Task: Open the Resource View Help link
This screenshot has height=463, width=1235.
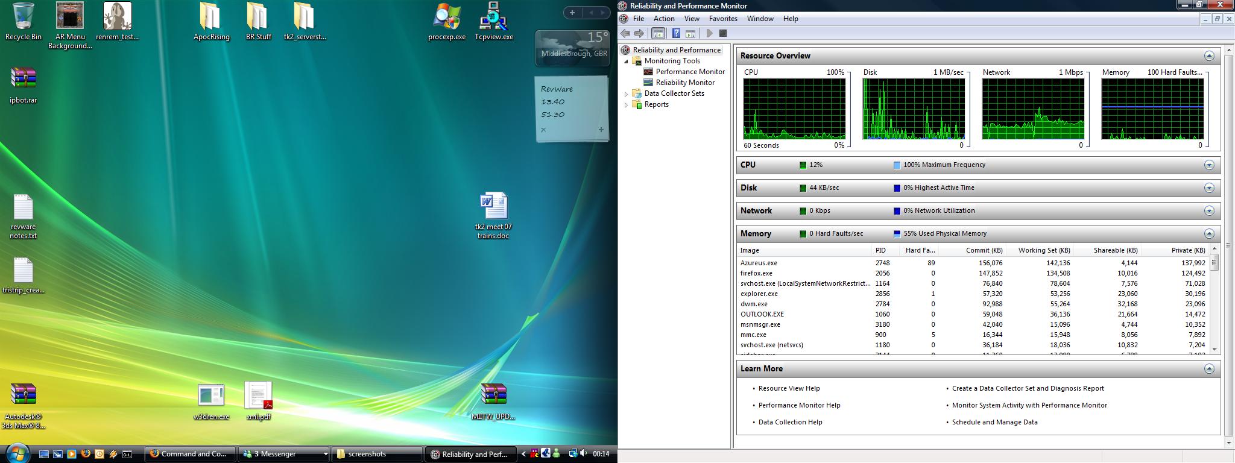Action: pyautogui.click(x=789, y=389)
